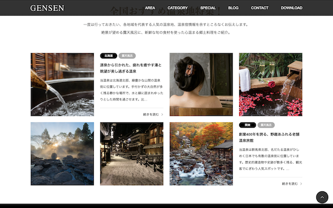Click the Hokkaido article excerpt starting 当温泉は北海道北部

coord(132,90)
